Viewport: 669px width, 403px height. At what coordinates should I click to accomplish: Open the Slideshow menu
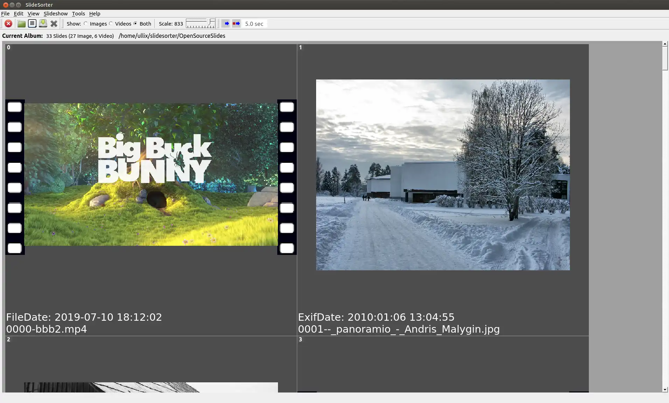point(56,14)
